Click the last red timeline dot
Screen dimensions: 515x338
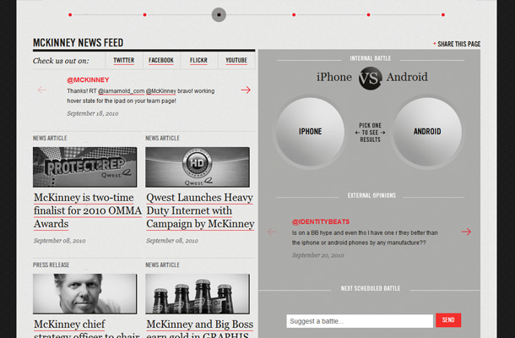coord(443,15)
